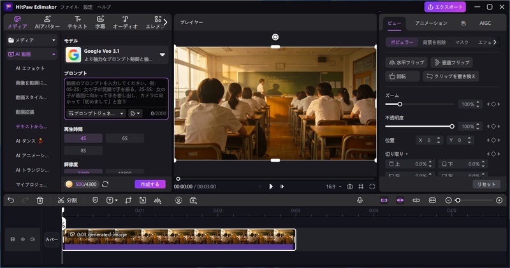Choose the 4S duration option
Viewport: 510px width, 268px height.
click(x=84, y=138)
